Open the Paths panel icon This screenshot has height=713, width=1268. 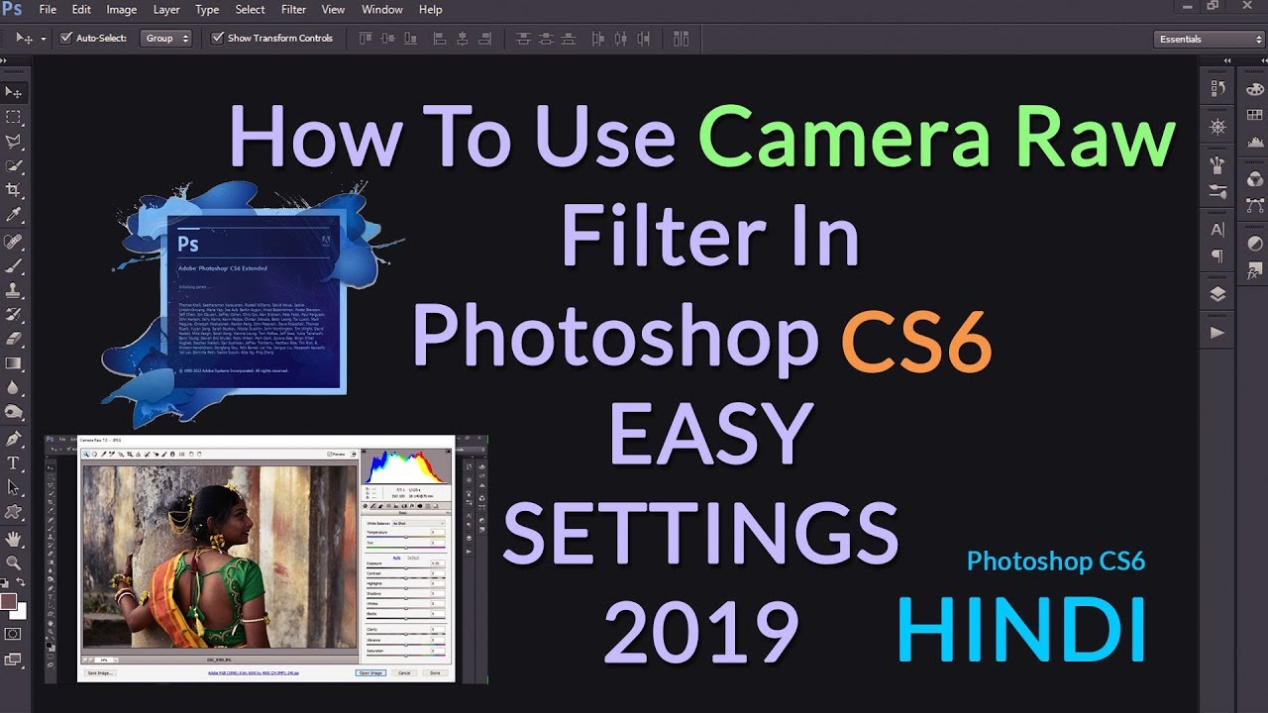click(x=1255, y=206)
